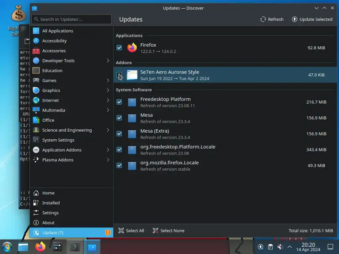Click the Education category icon
Image resolution: width=339 pixels, height=254 pixels.
pyautogui.click(x=36, y=71)
